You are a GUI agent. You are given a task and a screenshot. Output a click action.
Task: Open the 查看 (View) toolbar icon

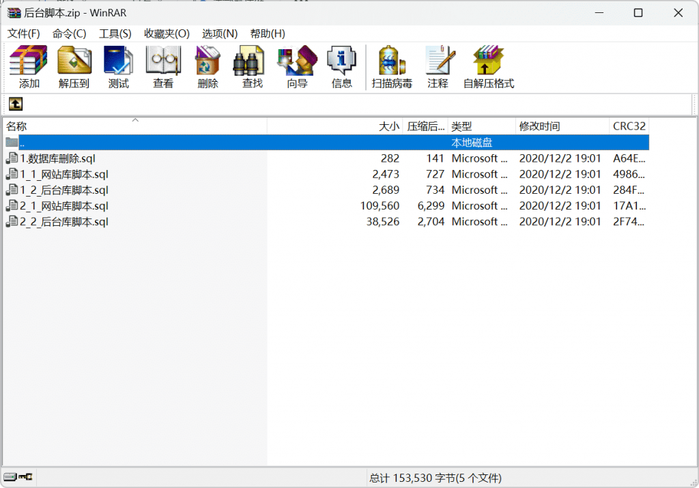tap(163, 67)
